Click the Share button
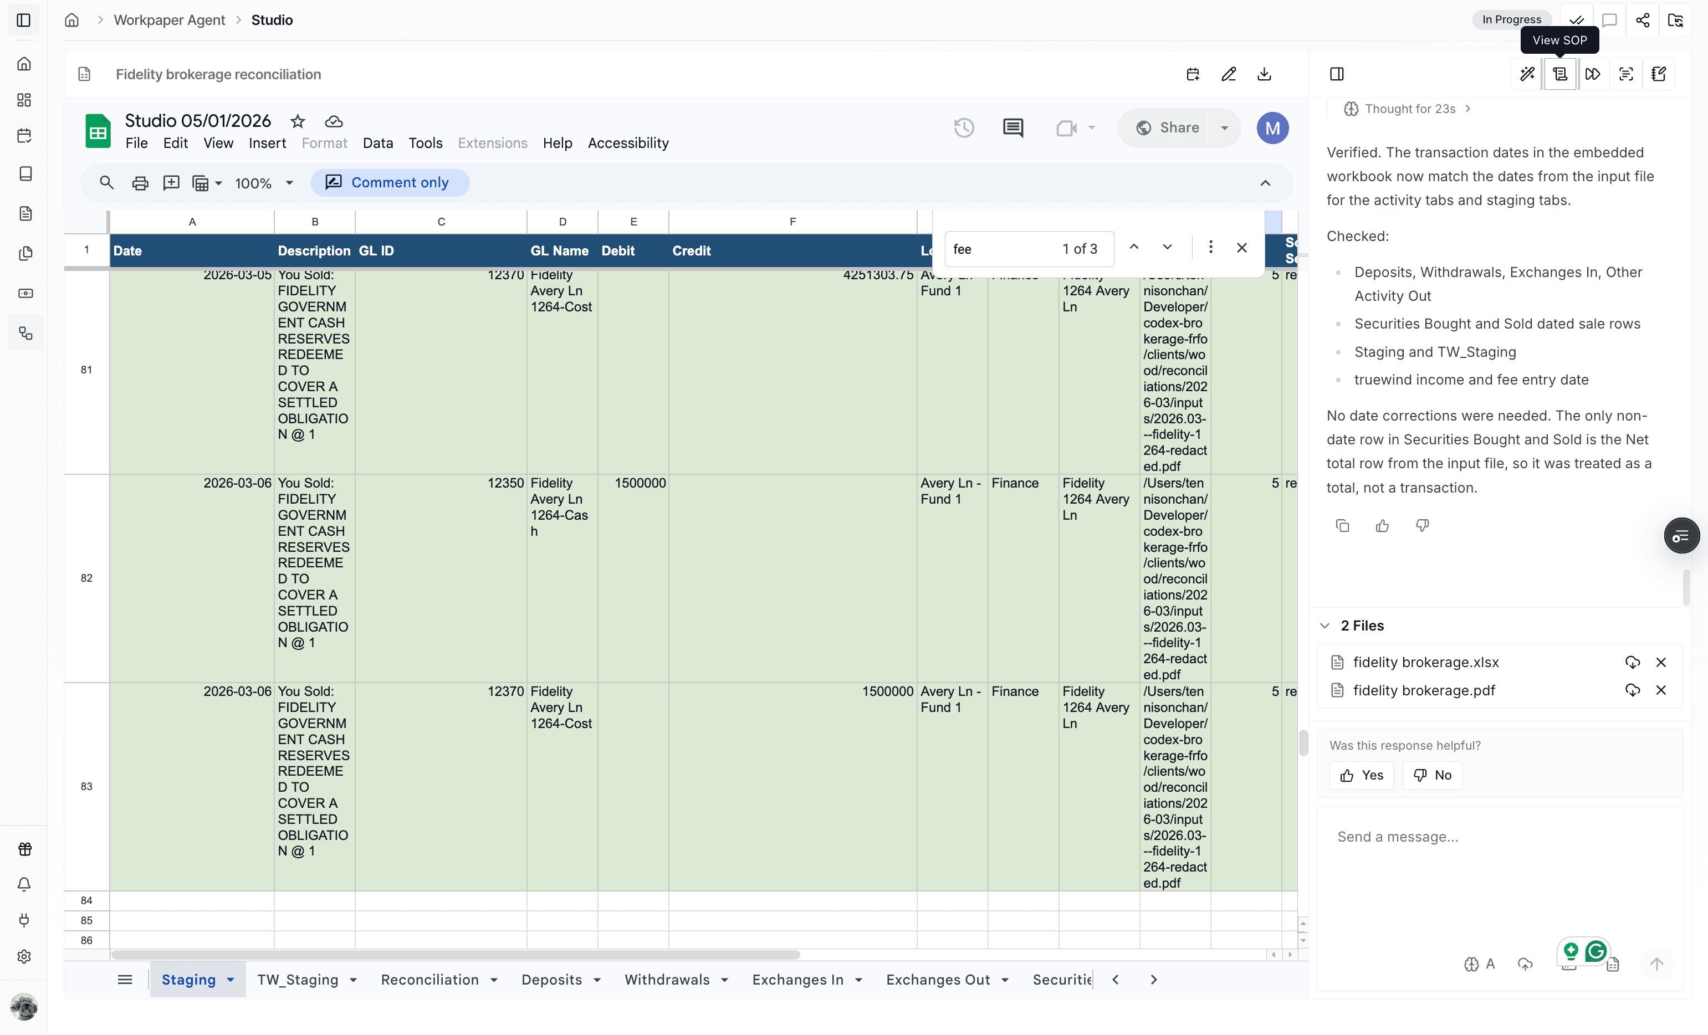Viewport: 1708px width, 1035px height. (1167, 127)
